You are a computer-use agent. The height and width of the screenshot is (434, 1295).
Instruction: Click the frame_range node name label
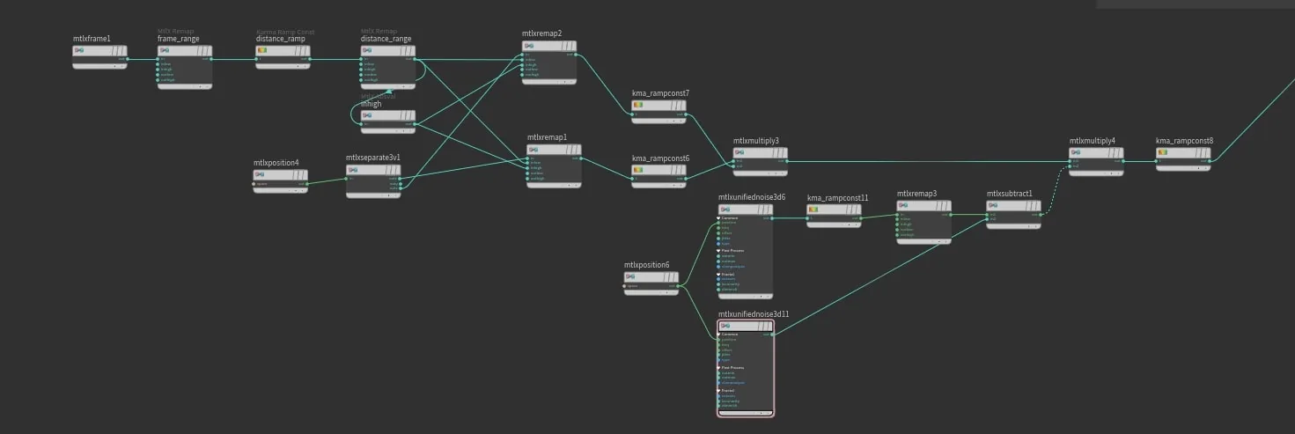pyautogui.click(x=179, y=39)
